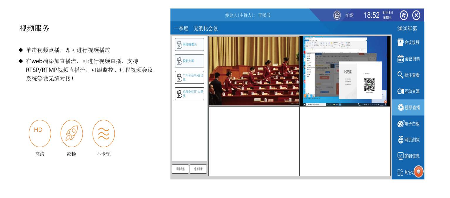Click the chat bubble icon beside 在线

pyautogui.click(x=337, y=15)
